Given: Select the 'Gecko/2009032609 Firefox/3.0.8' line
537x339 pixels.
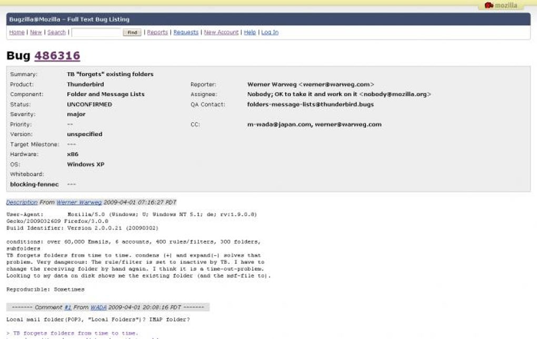Looking at the screenshot, I should tap(57, 221).
